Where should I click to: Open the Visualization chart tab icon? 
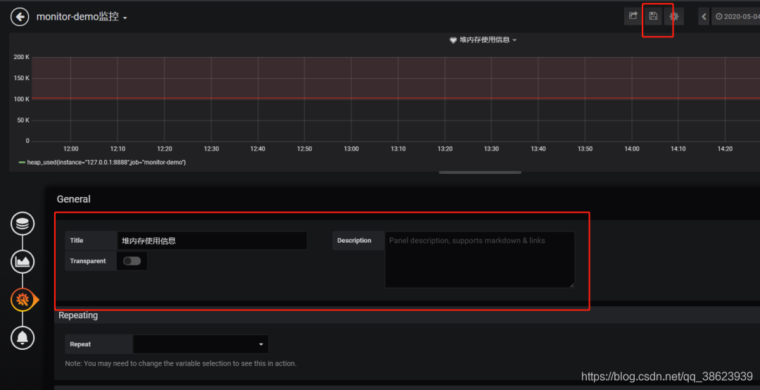(23, 262)
